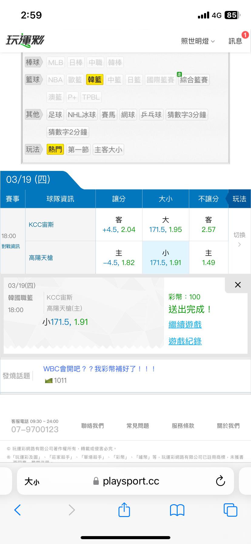Tap playsport.cc address bar
The height and width of the screenshot is (544, 251).
[x=130, y=481]
